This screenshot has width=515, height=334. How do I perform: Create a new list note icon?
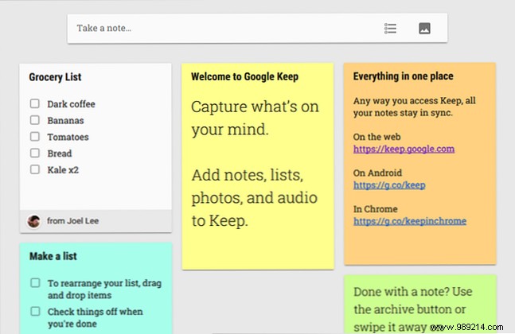[390, 29]
